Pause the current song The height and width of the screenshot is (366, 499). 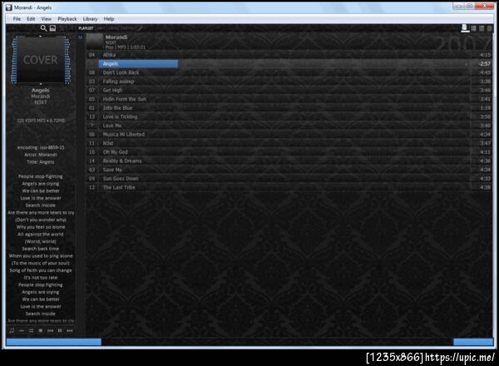pyautogui.click(x=60, y=331)
